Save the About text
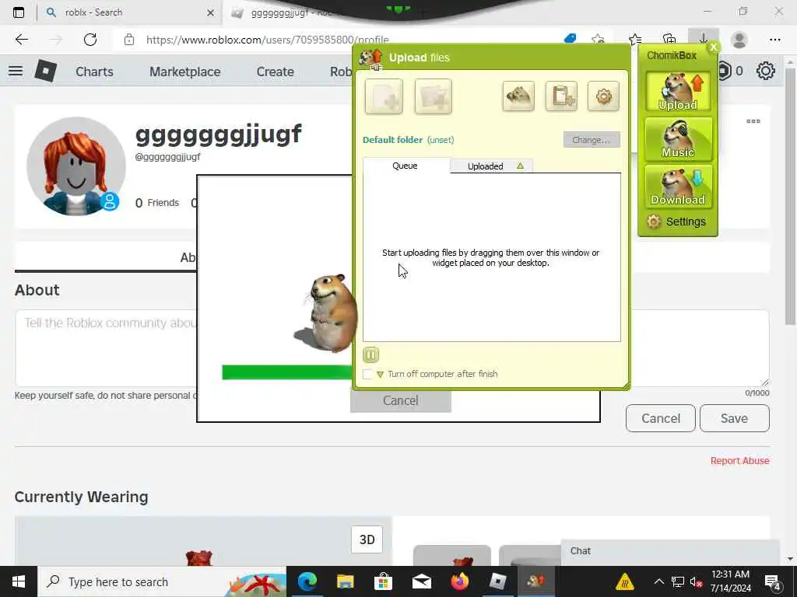797x597 pixels. click(x=735, y=418)
